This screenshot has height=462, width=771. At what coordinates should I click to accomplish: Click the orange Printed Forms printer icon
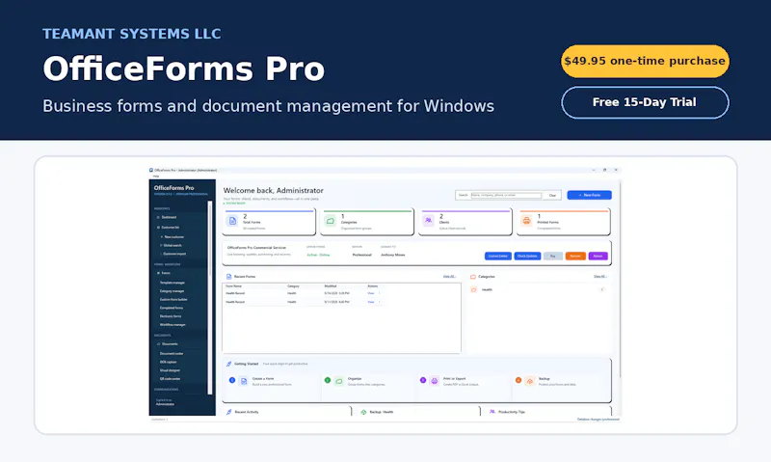(x=526, y=221)
